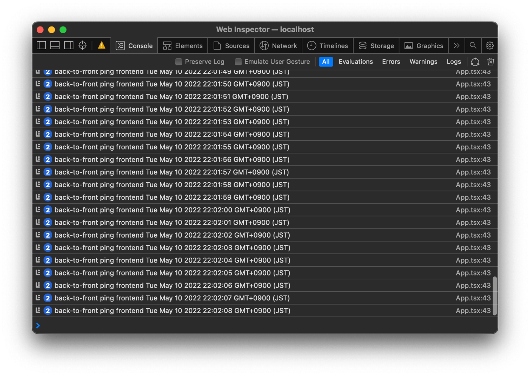Click the yellow warning triangle indicator
The image size is (530, 376).
click(101, 45)
